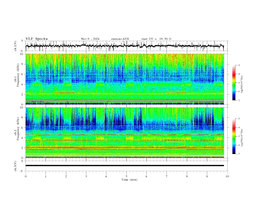This screenshot has height=198, width=256.
Task: Click the time axis tick label '1'
Action: pos(46,176)
